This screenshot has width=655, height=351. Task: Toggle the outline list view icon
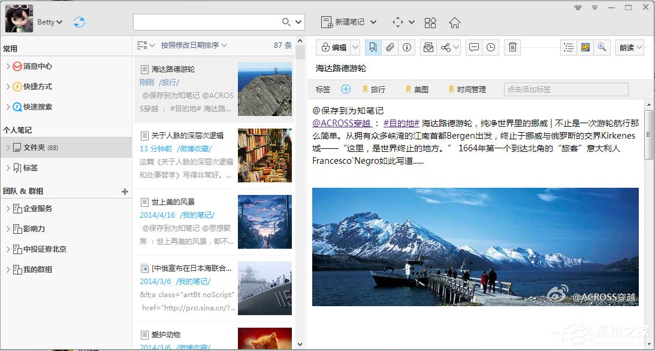[568, 47]
